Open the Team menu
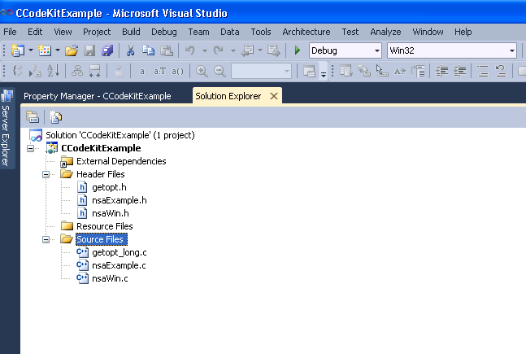The width and height of the screenshot is (526, 354). (x=198, y=32)
